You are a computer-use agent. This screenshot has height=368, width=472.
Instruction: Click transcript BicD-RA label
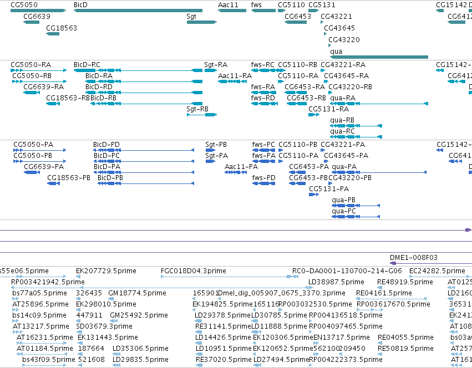[x=99, y=76]
